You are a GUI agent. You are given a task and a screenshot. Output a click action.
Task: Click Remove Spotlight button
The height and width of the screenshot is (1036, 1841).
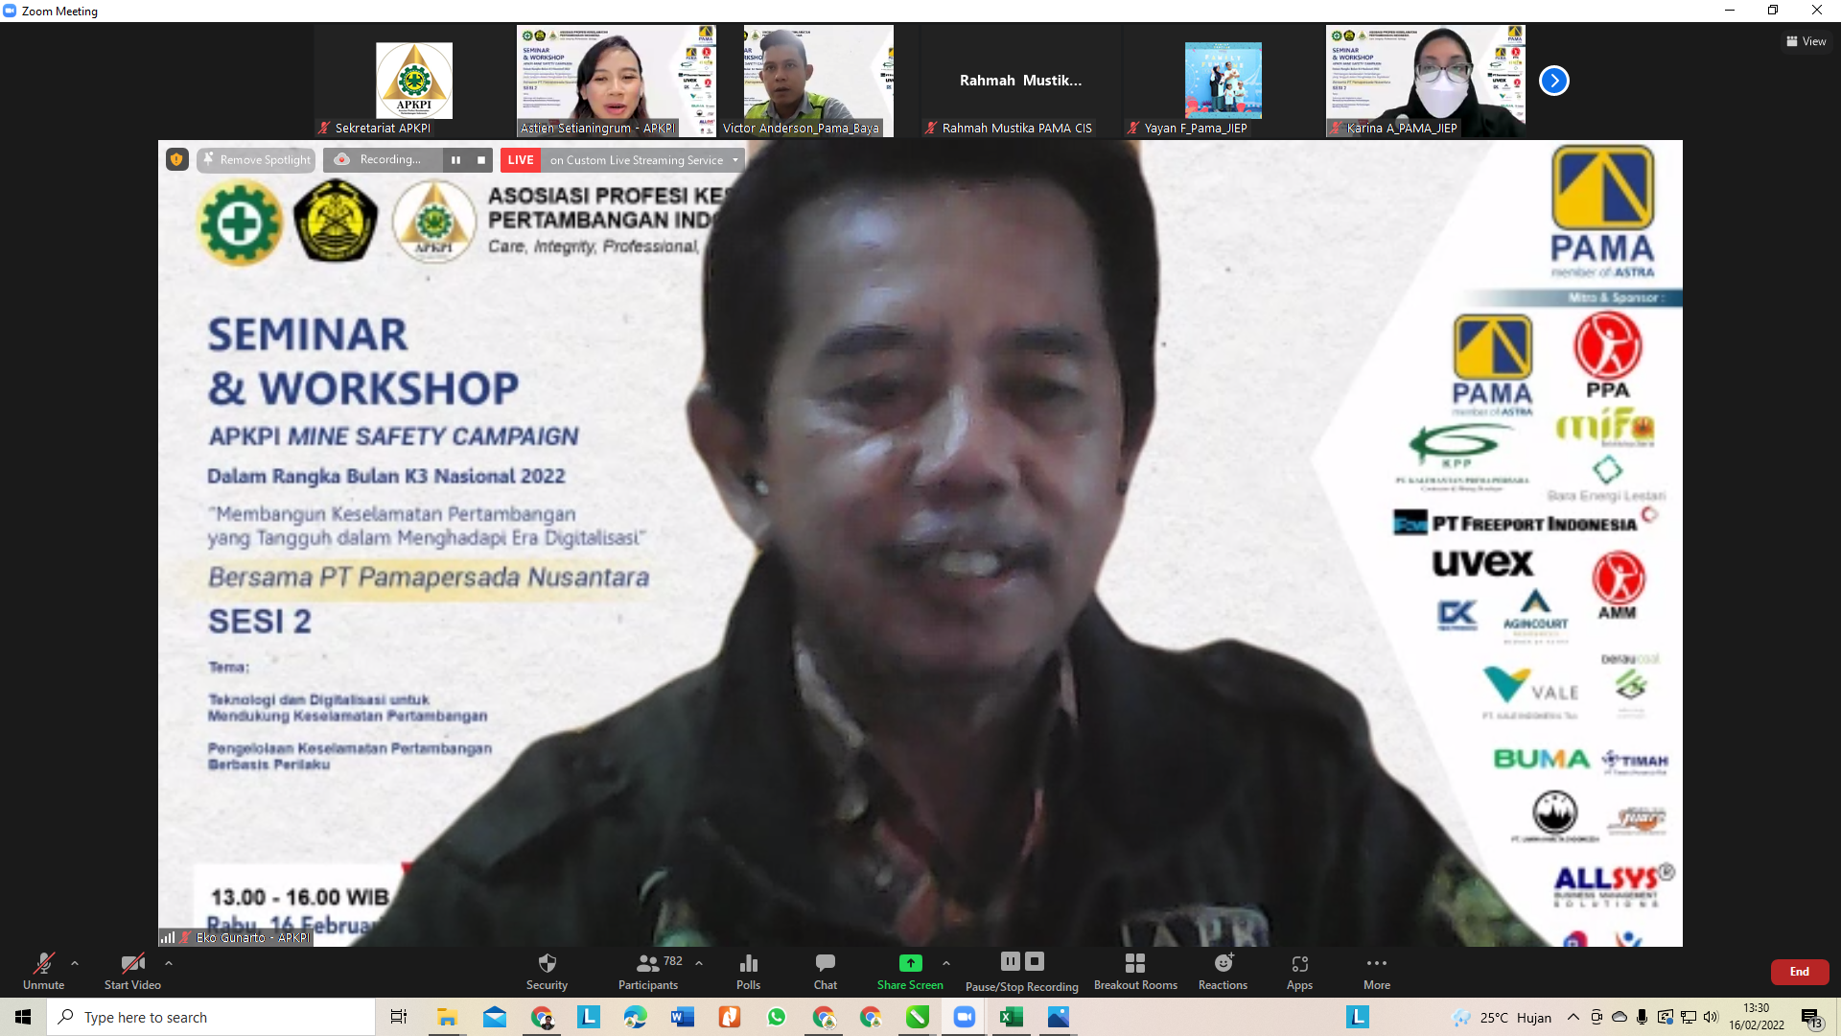256,160
